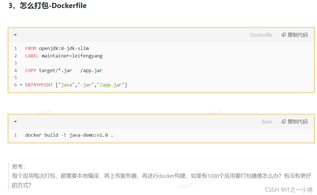The width and height of the screenshot is (317, 195).
Task: Click 'openjdk:8-jdk-slim' image name
Action: coord(64,49)
